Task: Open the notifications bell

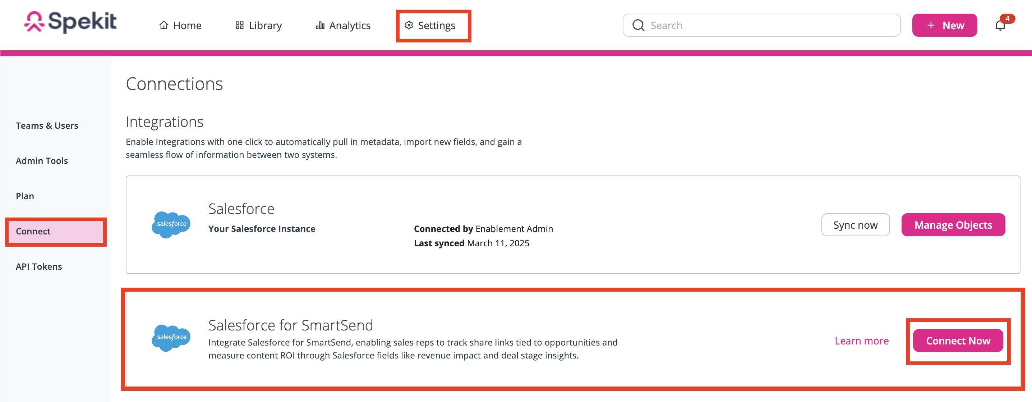Action: pyautogui.click(x=1000, y=25)
